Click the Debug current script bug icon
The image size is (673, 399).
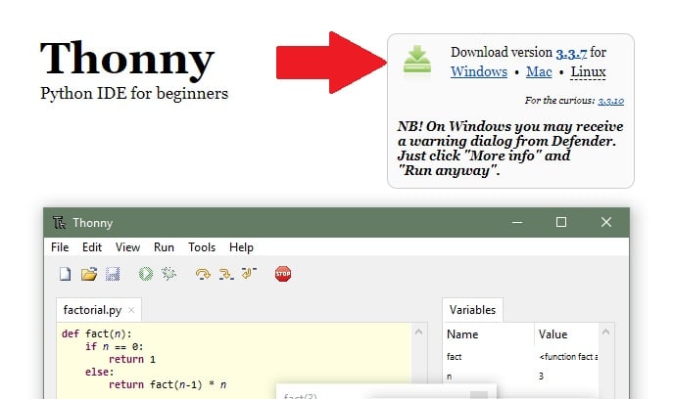pos(168,274)
